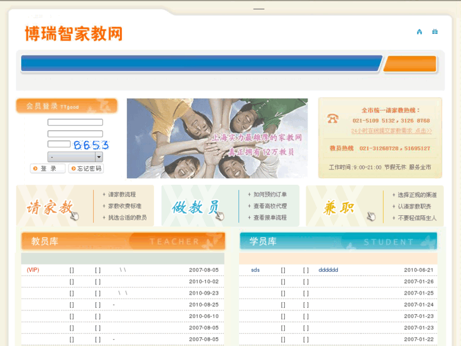
Task: Click the 6653 captcha image
Action: [x=91, y=145]
